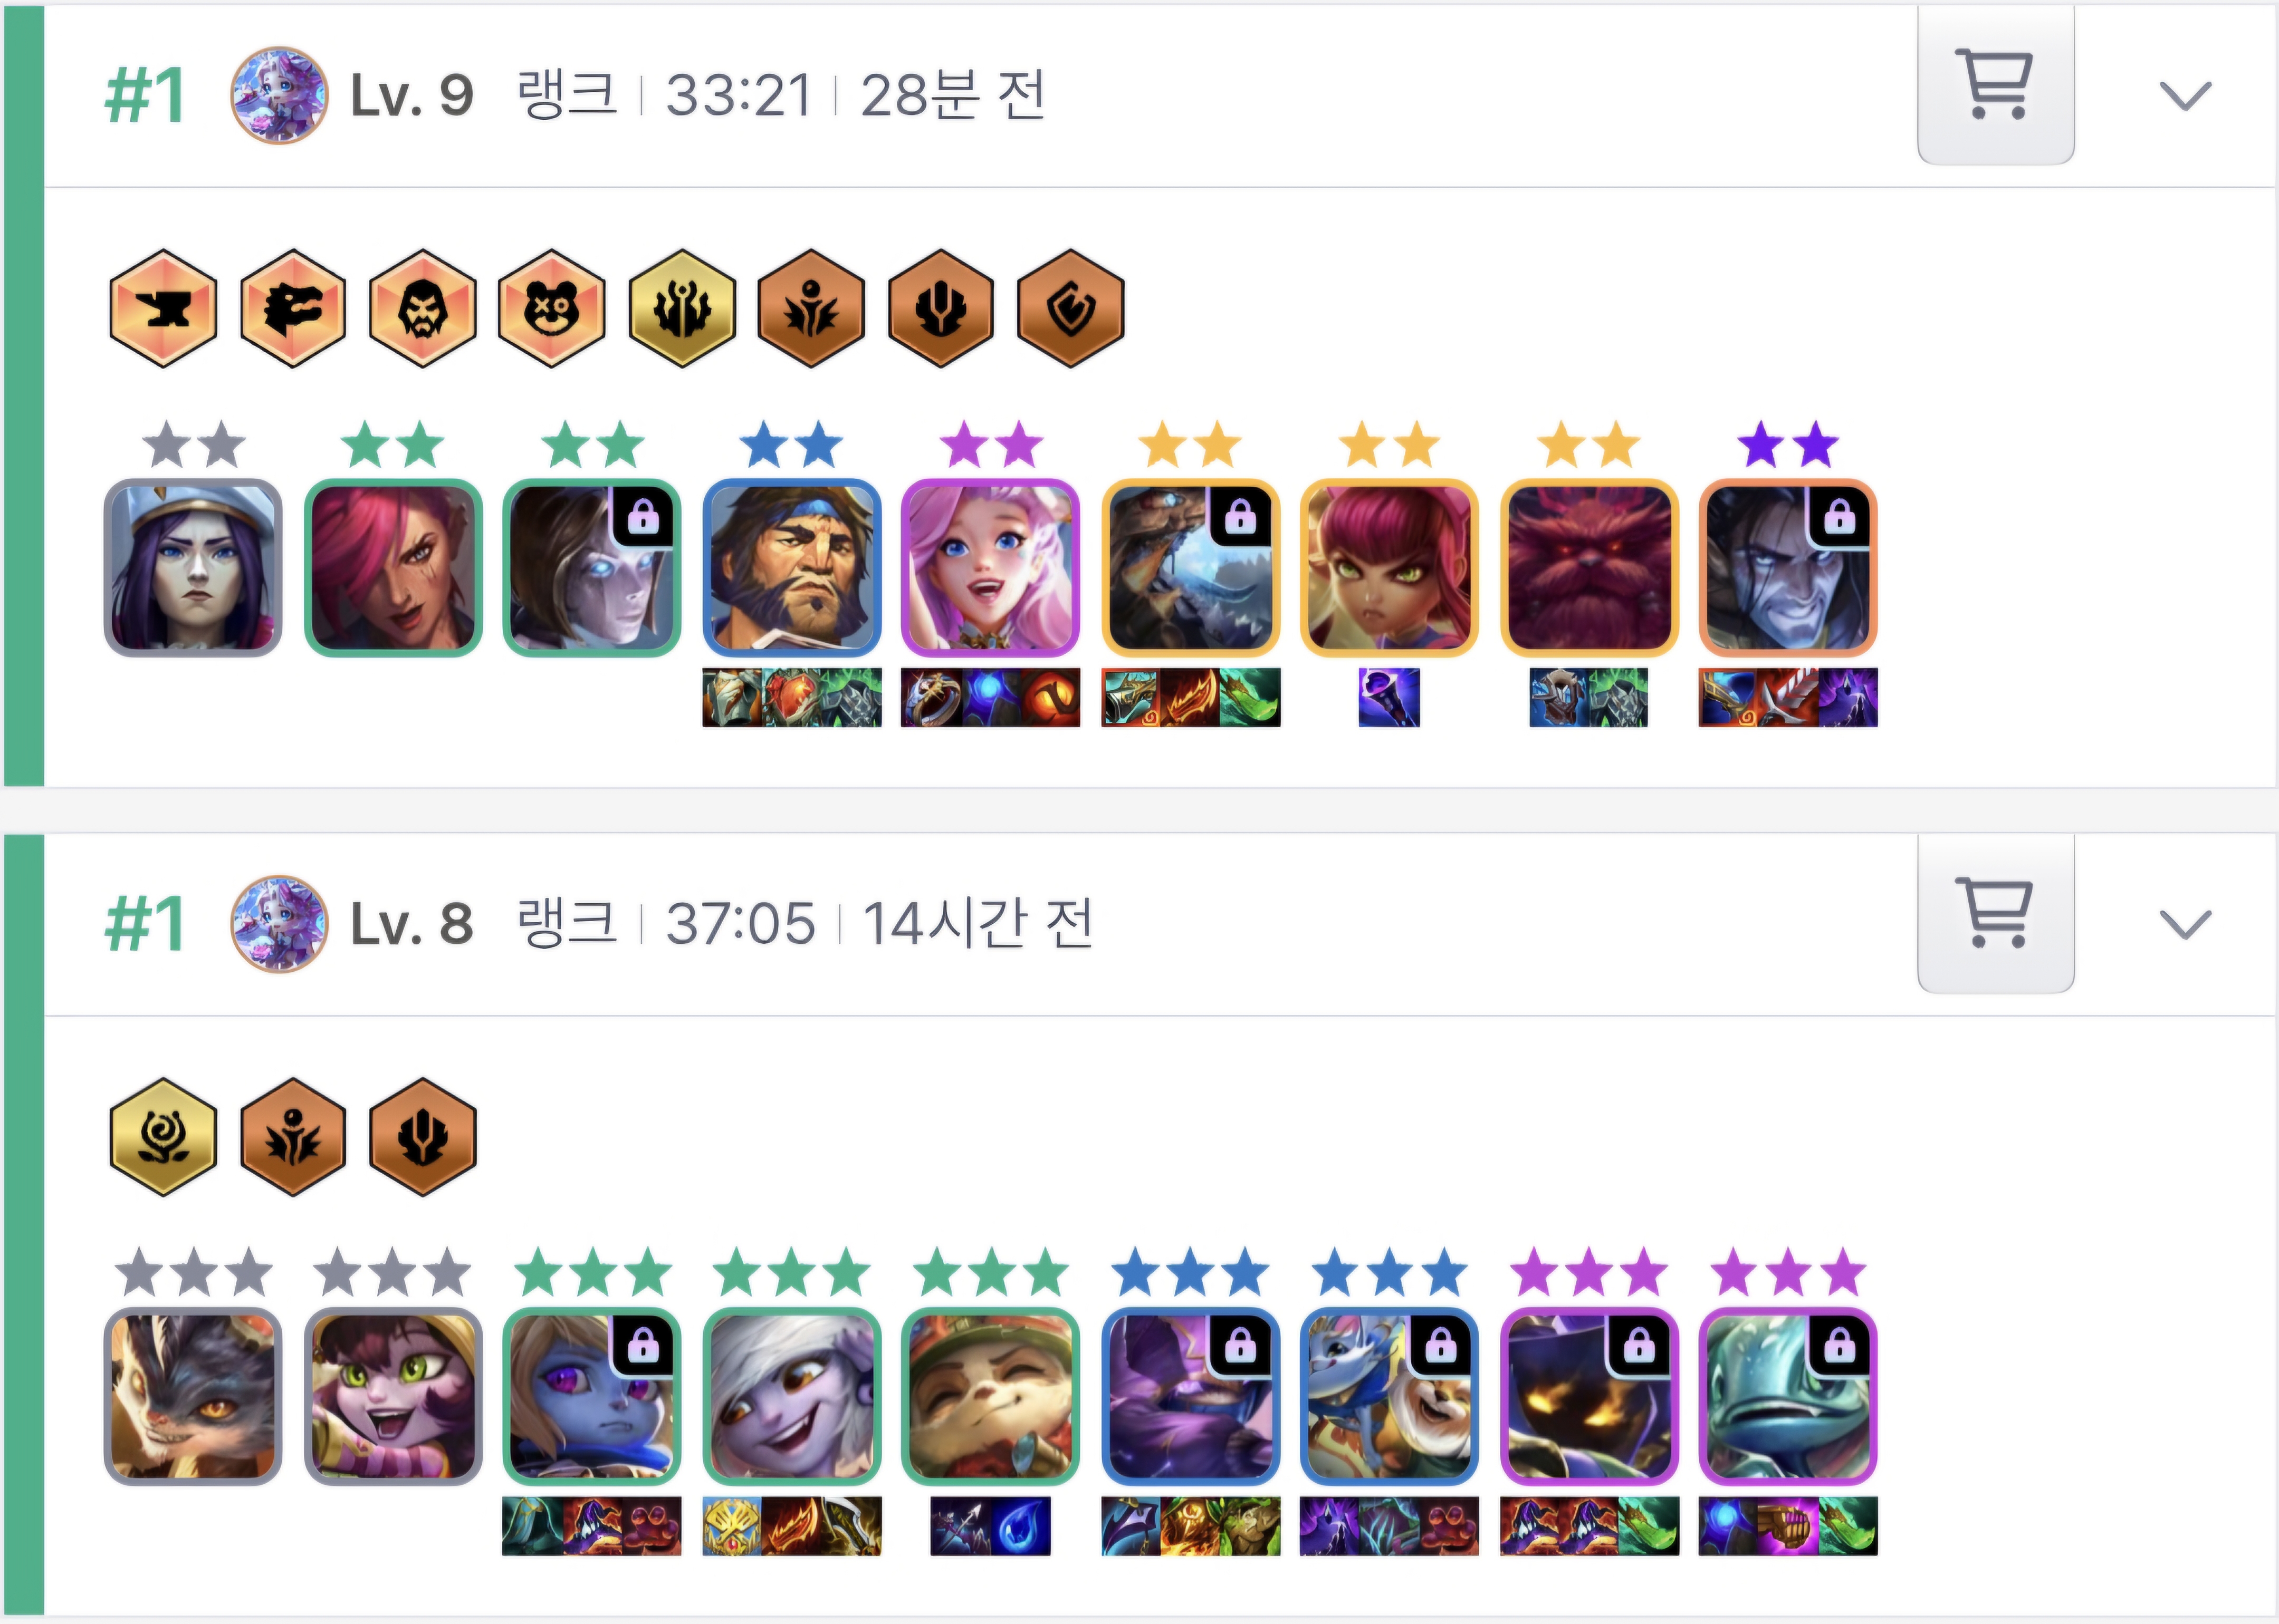Open shopping cart for the Lv. 8 match
Viewport: 2279px width, 1624px height.
1996,913
